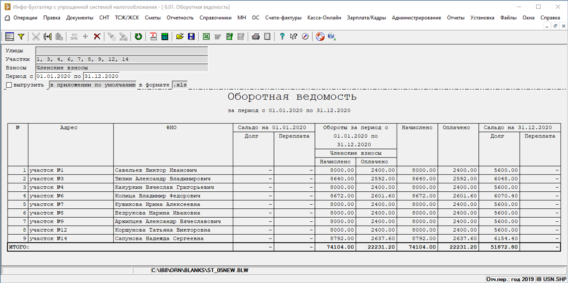Open the ТСЖ/ЖСК menu
The image size is (568, 283).
point(127,18)
